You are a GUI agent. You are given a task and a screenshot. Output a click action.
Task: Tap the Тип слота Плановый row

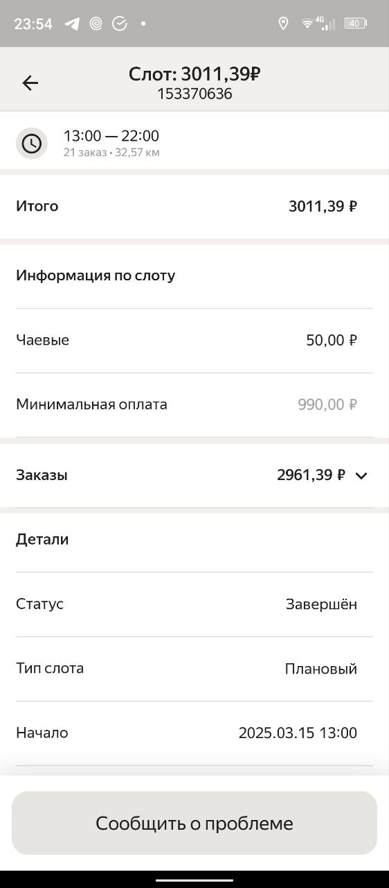pyautogui.click(x=194, y=669)
